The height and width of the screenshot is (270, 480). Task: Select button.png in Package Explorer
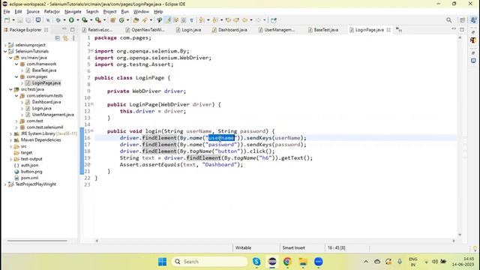[x=31, y=172]
